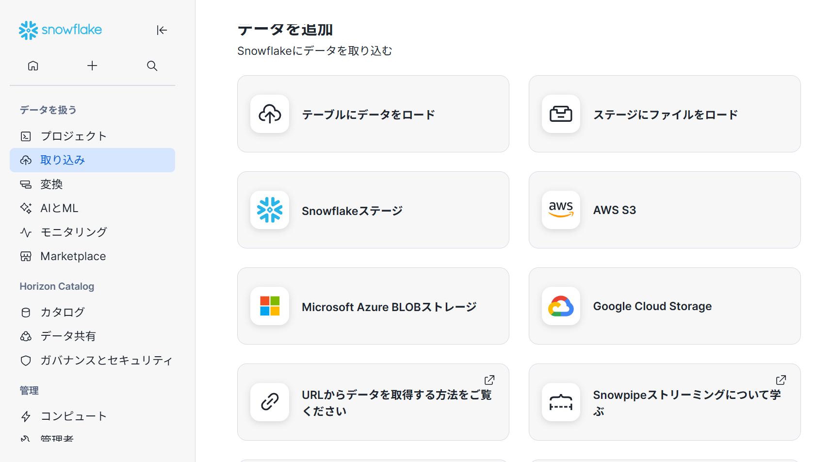Collapse the sidebar navigation
This screenshot has height=462, width=830.
click(162, 30)
